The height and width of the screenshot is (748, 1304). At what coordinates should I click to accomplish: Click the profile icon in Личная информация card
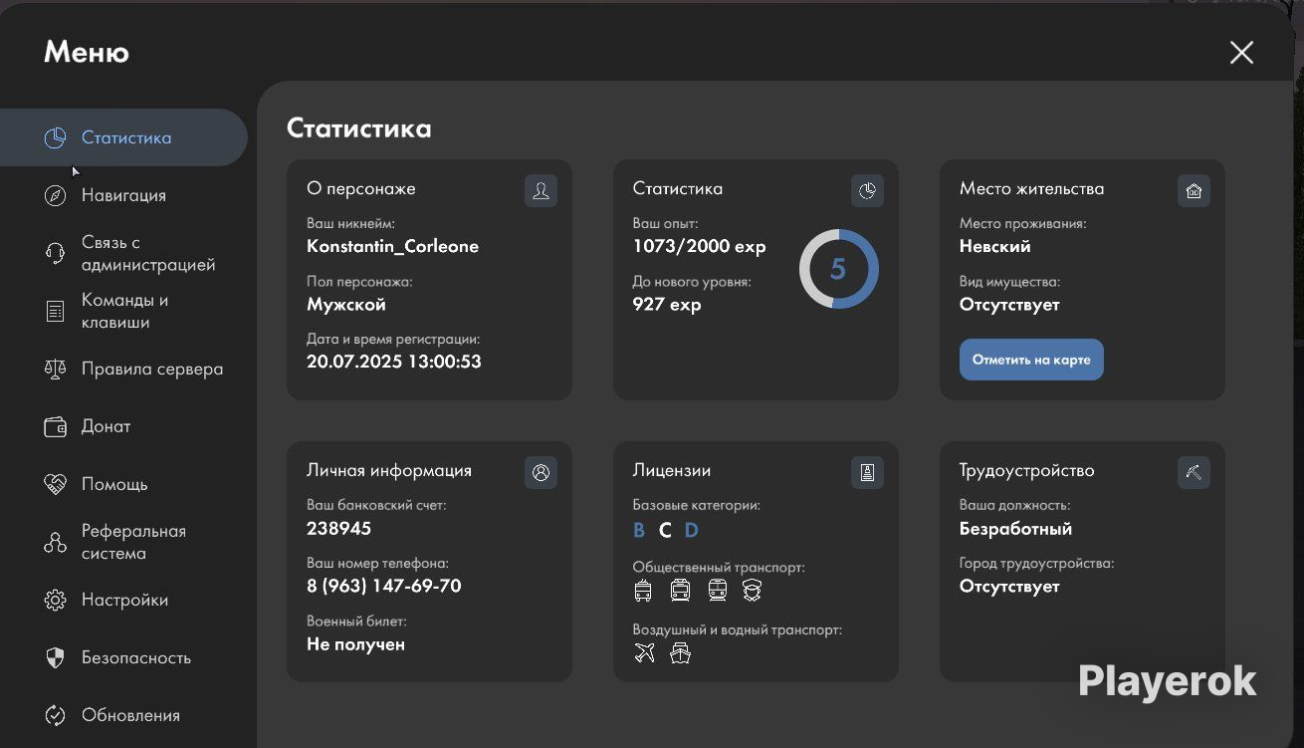coord(541,472)
